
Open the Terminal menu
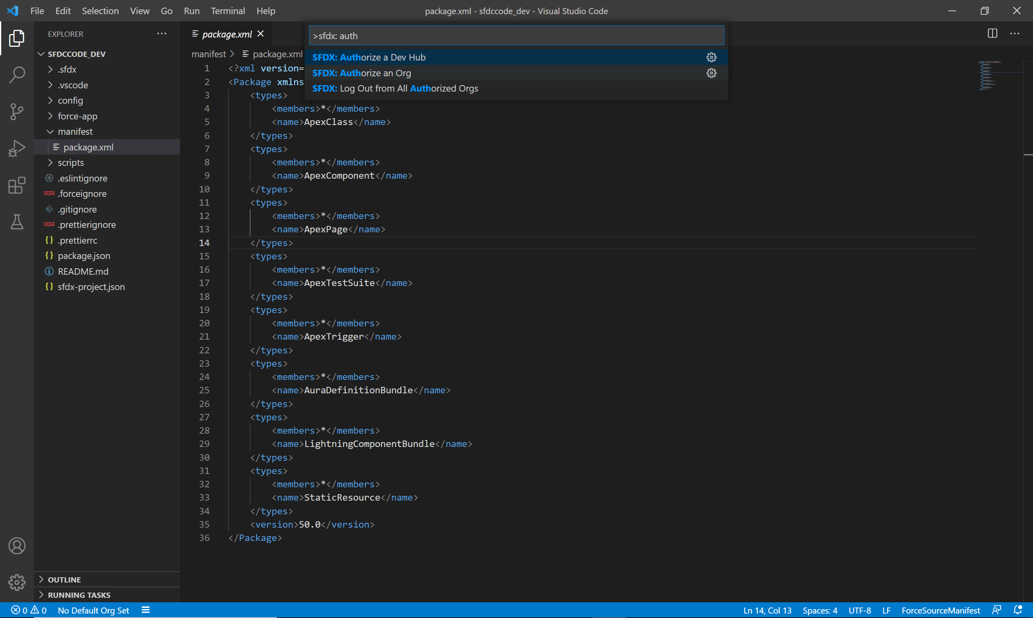[228, 11]
